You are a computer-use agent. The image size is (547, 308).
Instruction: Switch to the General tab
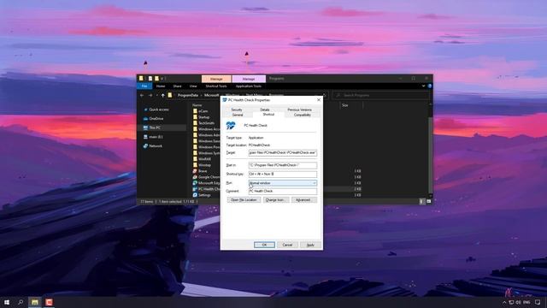(238, 115)
